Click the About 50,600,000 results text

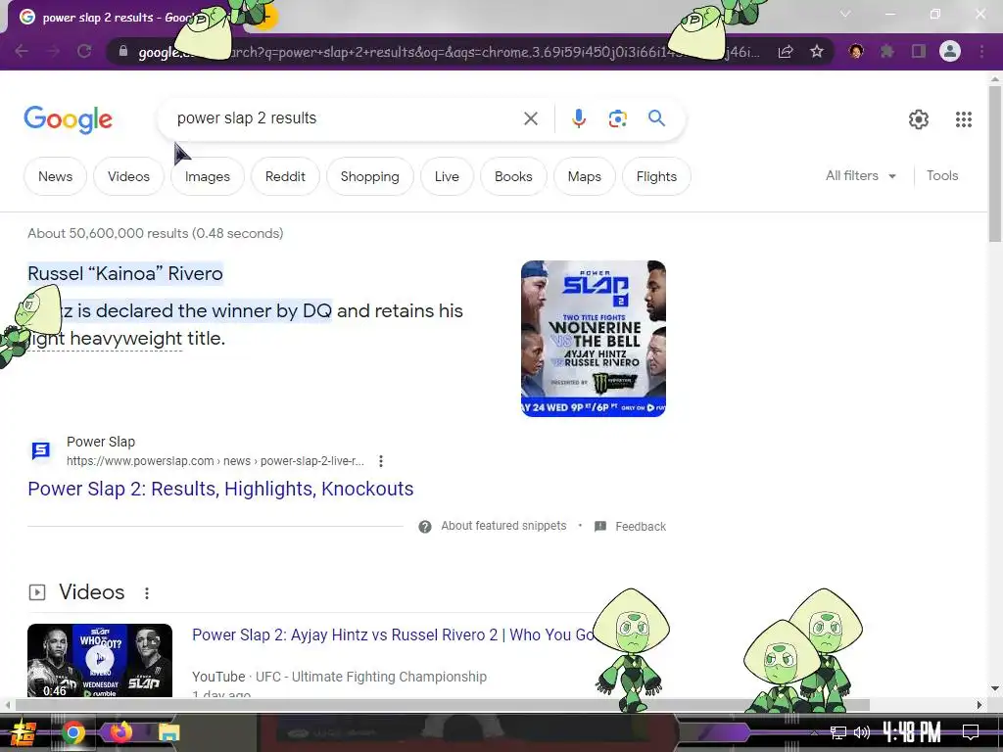coord(156,233)
